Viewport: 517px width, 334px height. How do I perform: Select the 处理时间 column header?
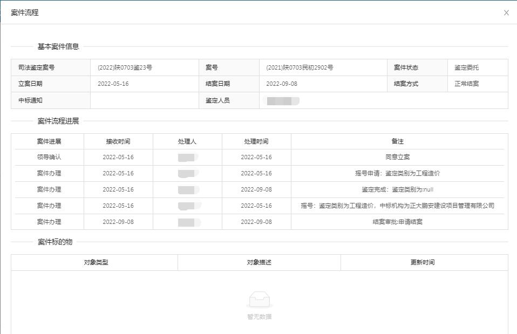[256, 141]
